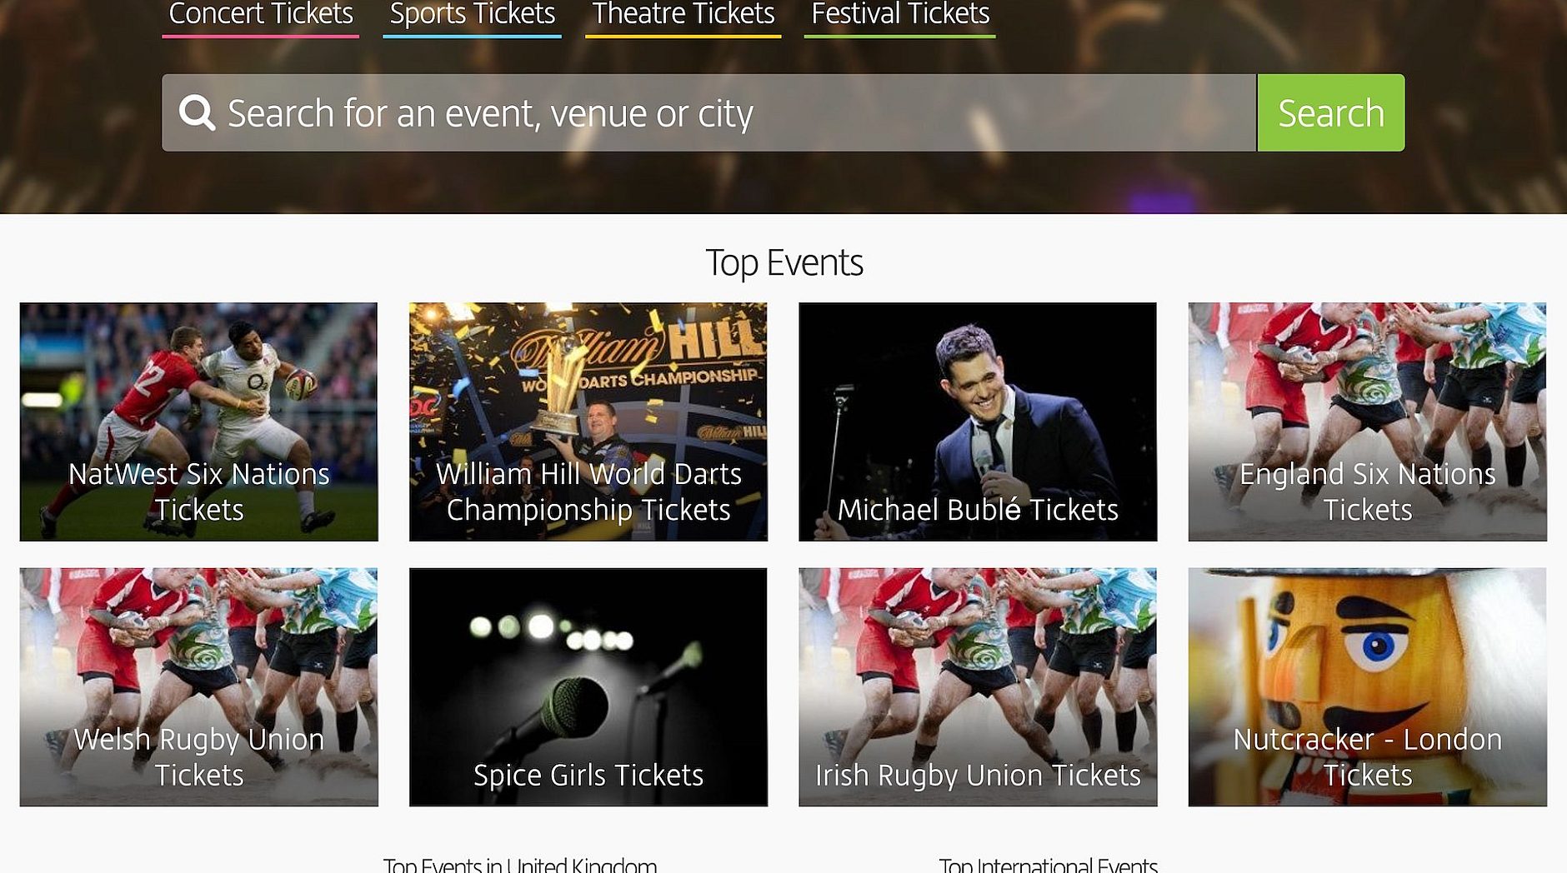1567x873 pixels.
Task: Click Top Events in United Kingdom heading
Action: pyautogui.click(x=520, y=865)
